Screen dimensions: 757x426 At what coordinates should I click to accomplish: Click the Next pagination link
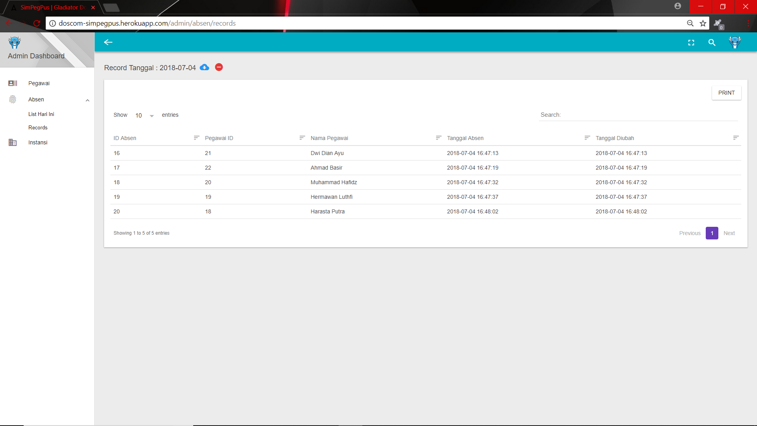[729, 233]
